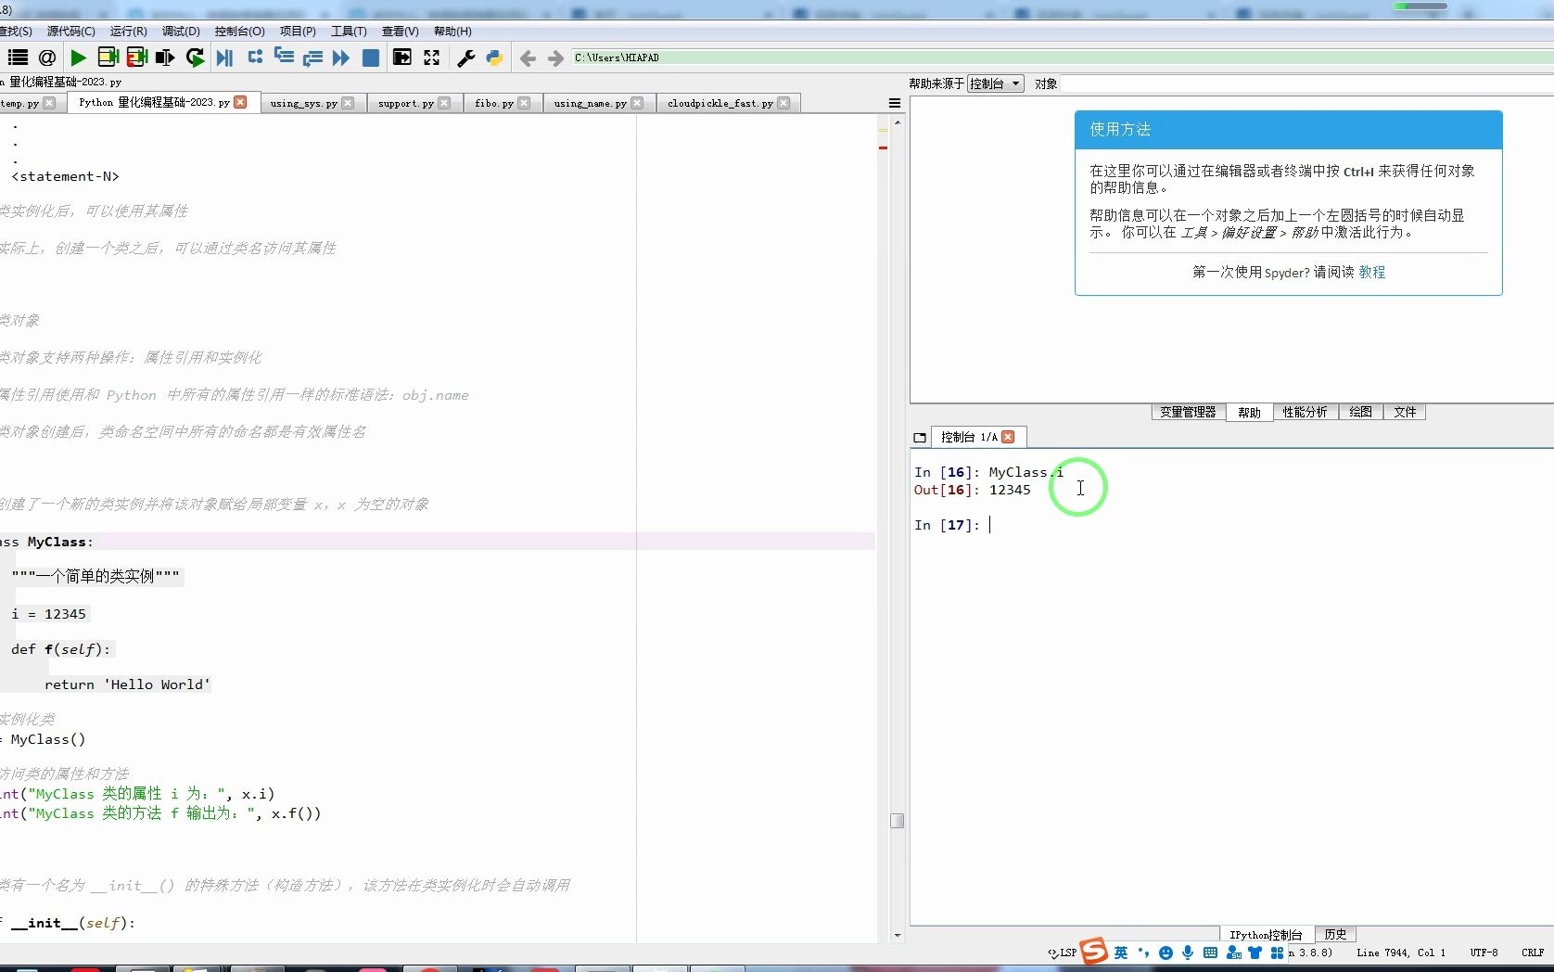Open Sogou soft keyboard icon
Screen dimensions: 1554x972
1210,953
